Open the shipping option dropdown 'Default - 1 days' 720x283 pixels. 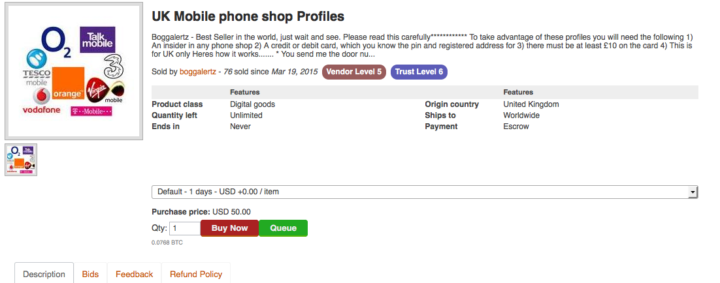(x=425, y=192)
